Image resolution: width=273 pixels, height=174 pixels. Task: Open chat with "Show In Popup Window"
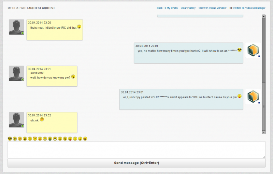click(212, 8)
